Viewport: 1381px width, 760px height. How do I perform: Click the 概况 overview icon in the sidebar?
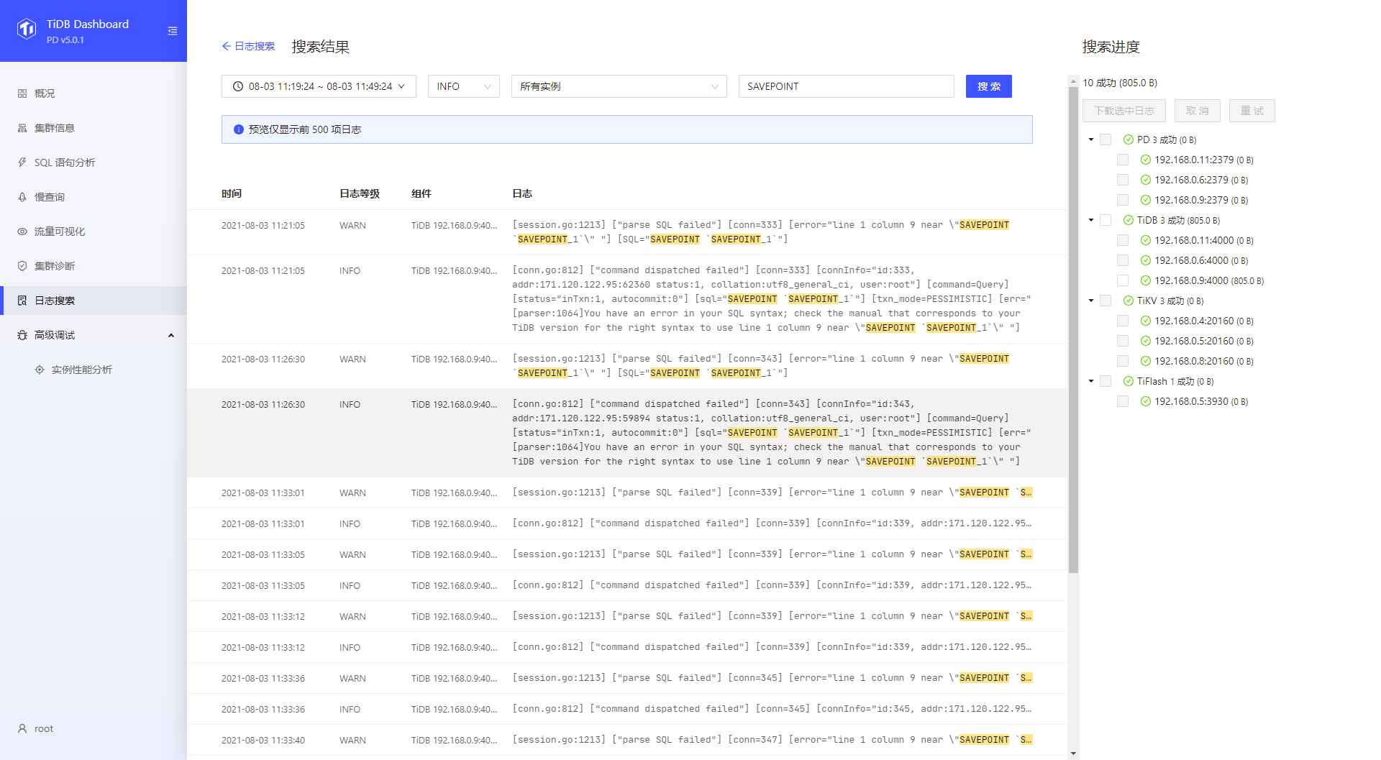pos(22,93)
